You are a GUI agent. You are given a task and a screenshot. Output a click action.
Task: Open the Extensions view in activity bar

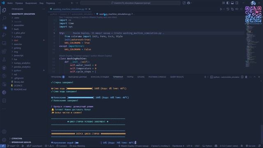click(4, 51)
